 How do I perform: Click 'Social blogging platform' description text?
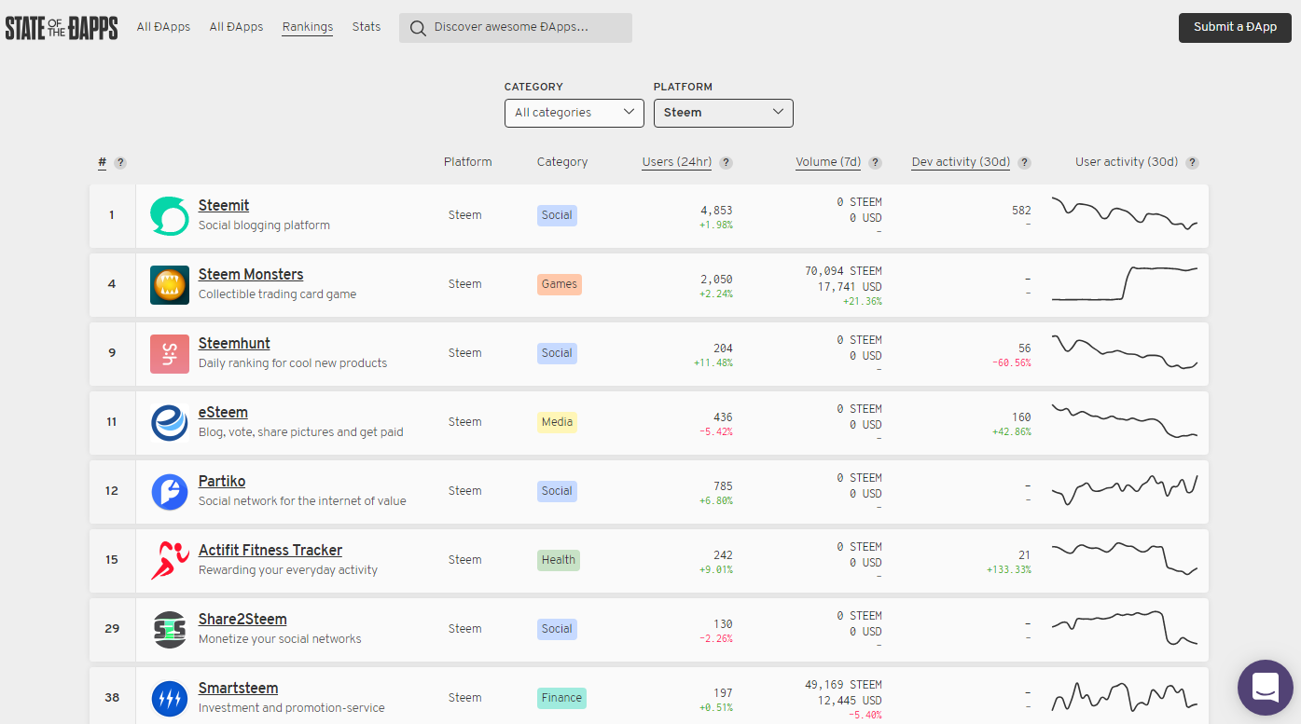(x=264, y=225)
